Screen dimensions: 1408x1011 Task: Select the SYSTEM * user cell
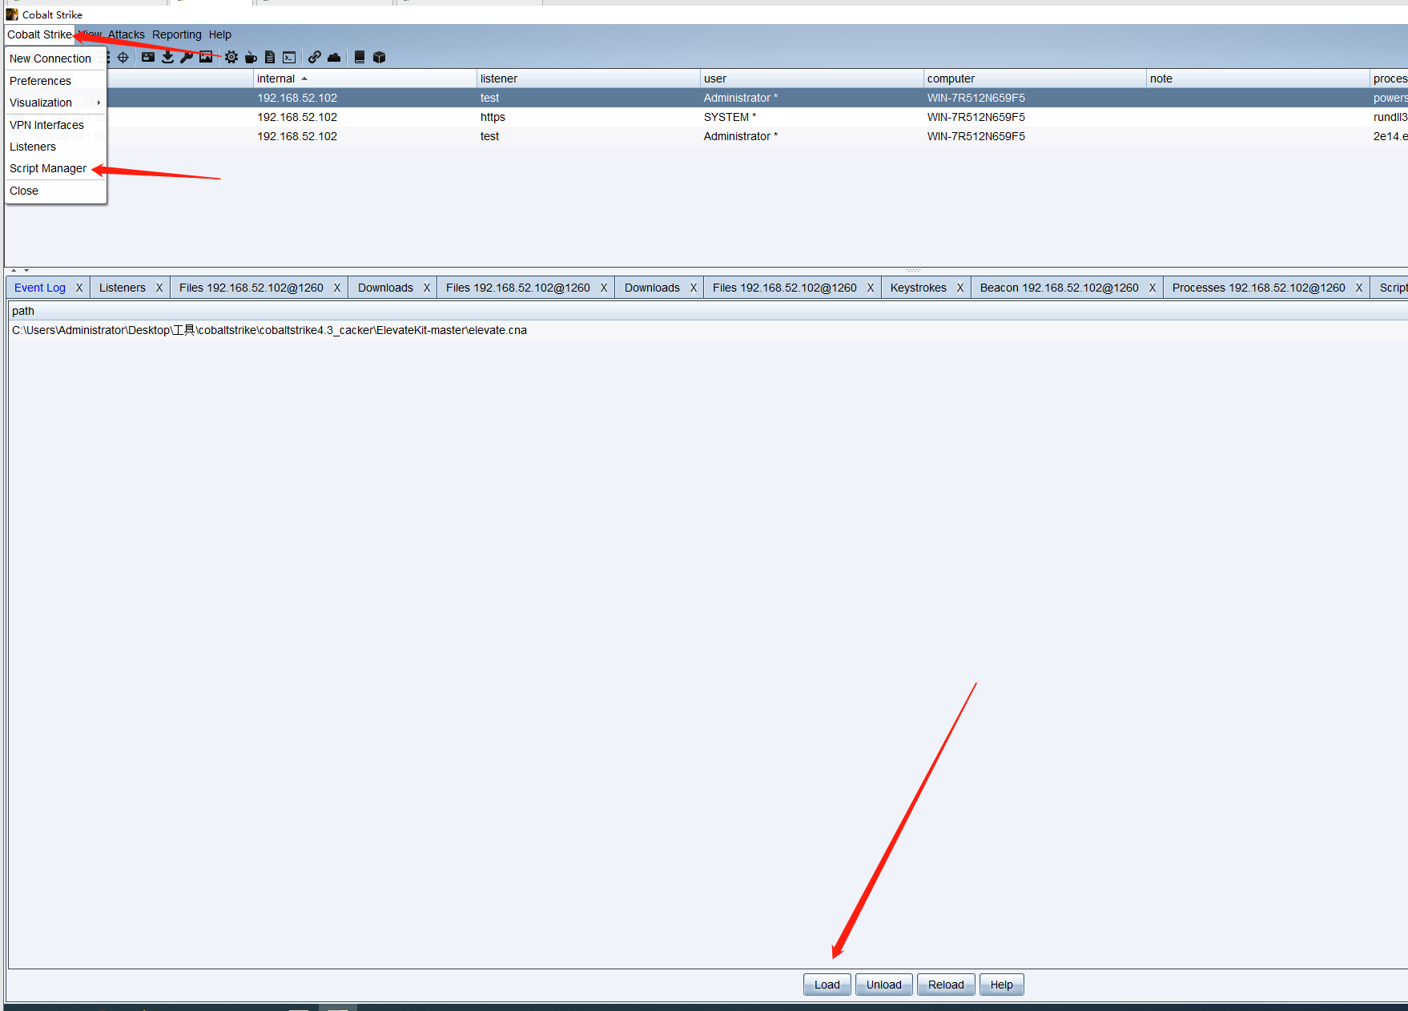[x=811, y=117]
